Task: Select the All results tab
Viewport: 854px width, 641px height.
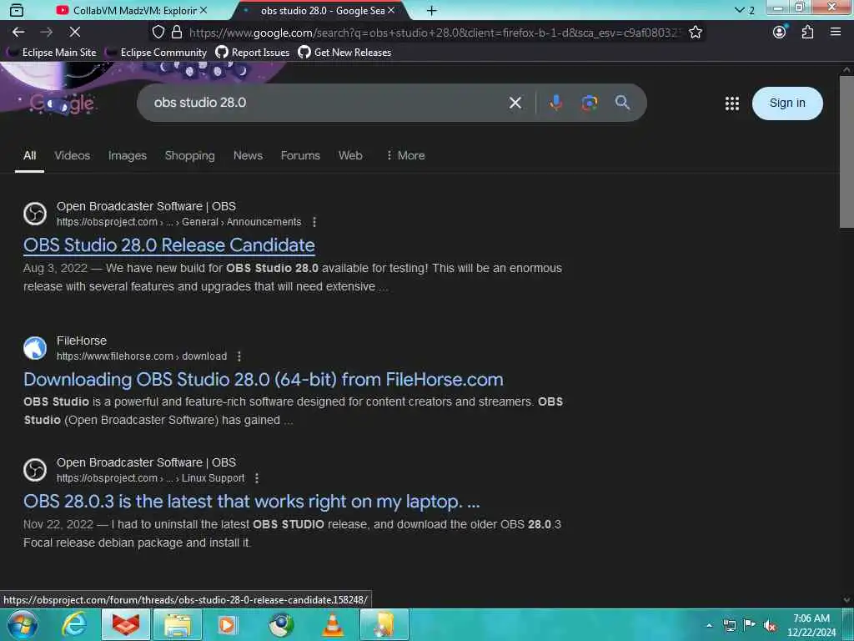Action: click(29, 156)
